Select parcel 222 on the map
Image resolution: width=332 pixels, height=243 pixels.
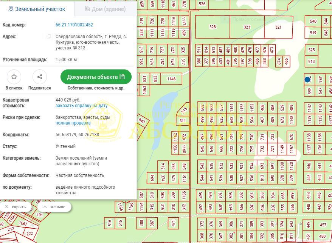(x=29, y=234)
